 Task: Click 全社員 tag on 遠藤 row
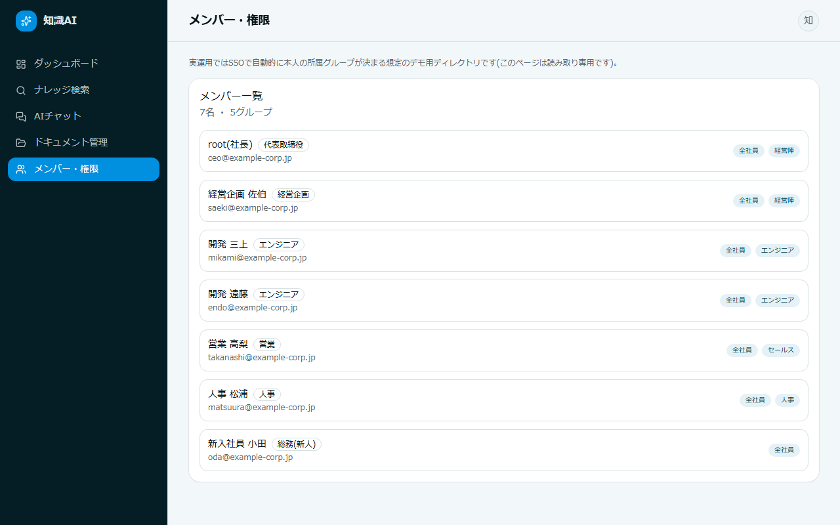tap(736, 301)
